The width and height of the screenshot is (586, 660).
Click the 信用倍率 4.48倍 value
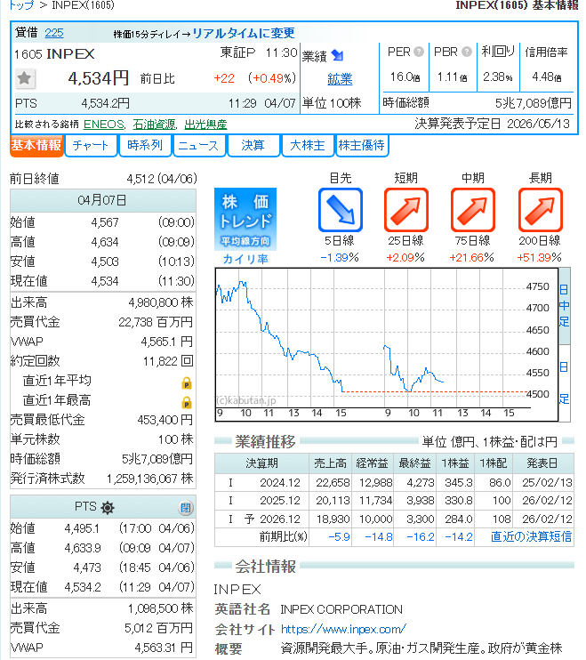tap(547, 77)
